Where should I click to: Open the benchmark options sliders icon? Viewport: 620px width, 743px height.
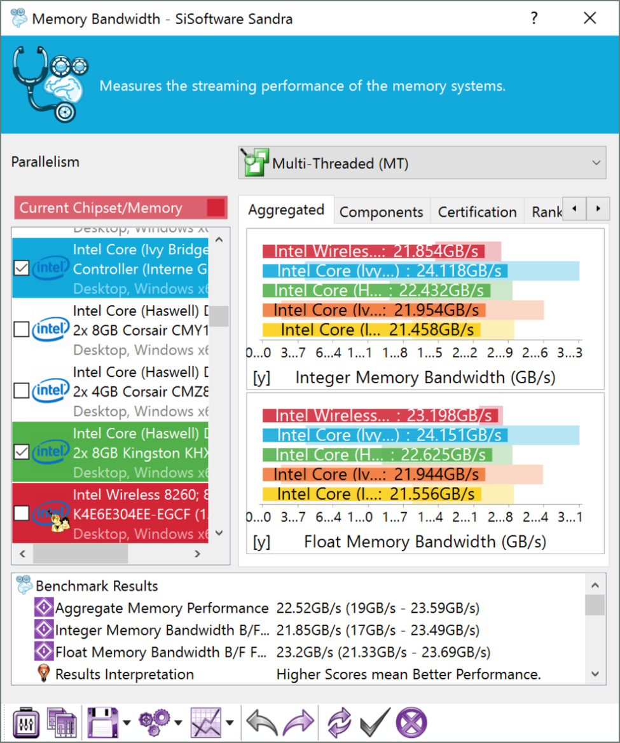tap(26, 723)
